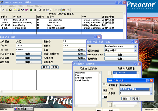This screenshot has width=158, height=111.
Task: Click the 回退... button
Action: [x=126, y=98]
